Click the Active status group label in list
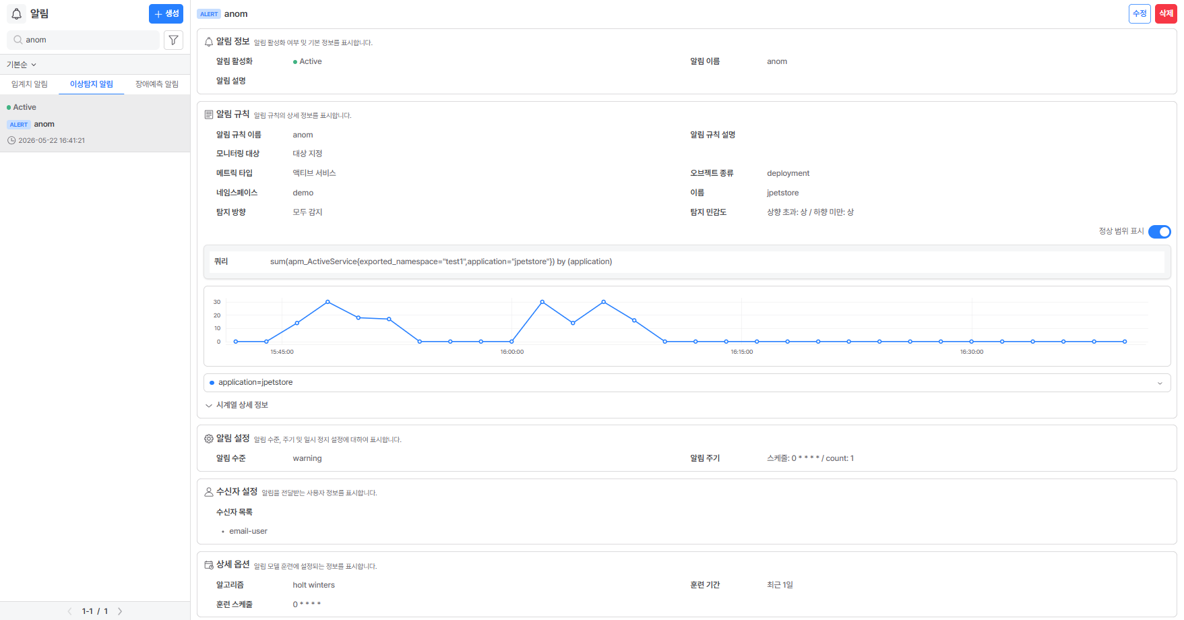This screenshot has height=620, width=1184. 22,107
